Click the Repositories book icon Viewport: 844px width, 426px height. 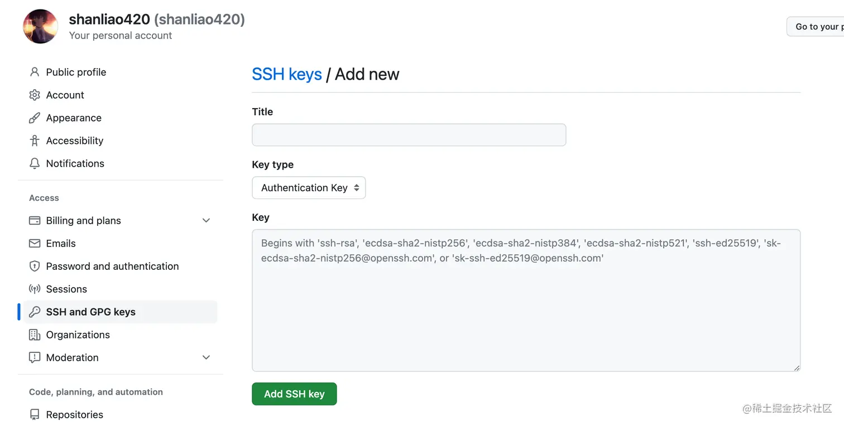35,414
